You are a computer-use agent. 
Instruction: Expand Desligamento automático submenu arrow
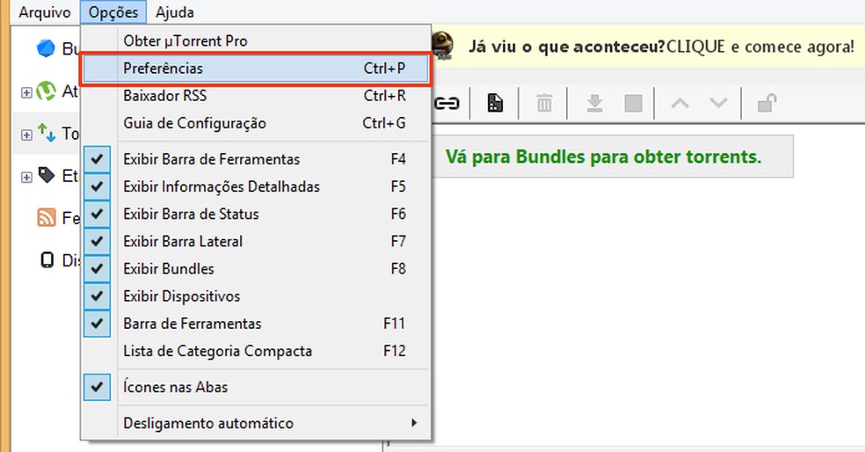point(414,423)
